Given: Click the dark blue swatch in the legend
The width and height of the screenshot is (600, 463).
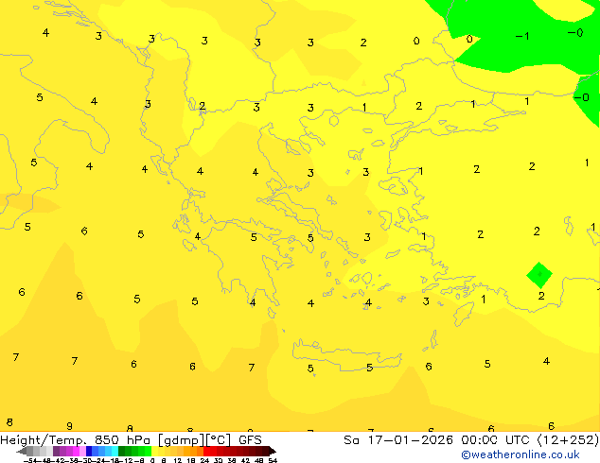Looking at the screenshot, I should (89, 451).
